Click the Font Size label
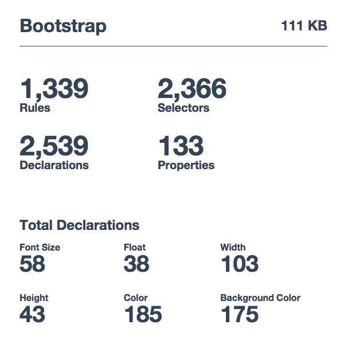The height and width of the screenshot is (344, 344). 40,248
